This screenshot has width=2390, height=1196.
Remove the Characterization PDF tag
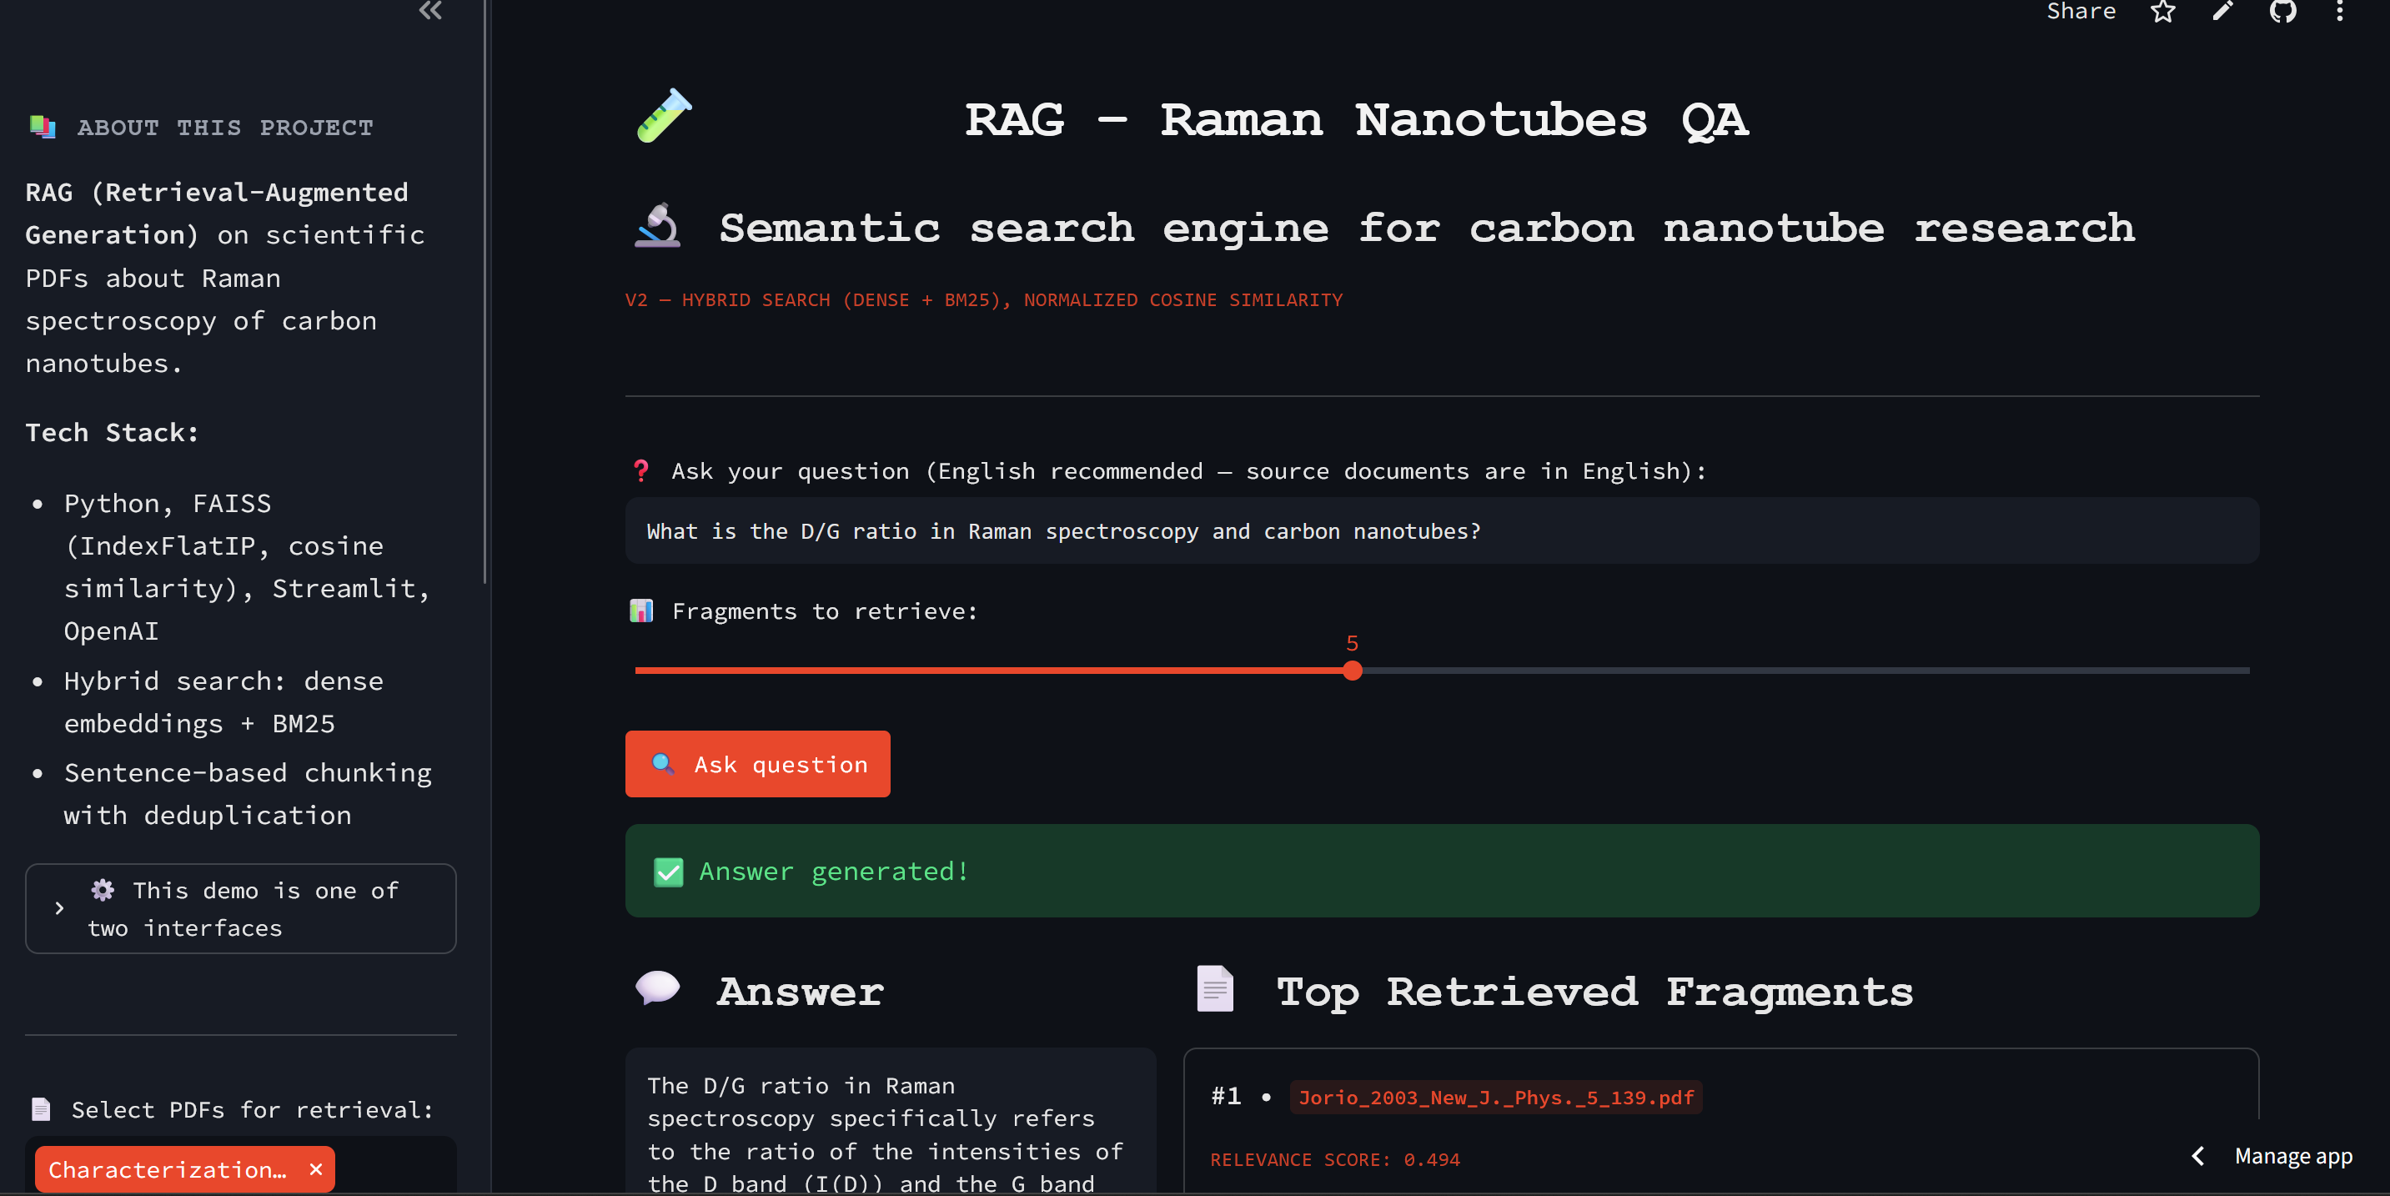click(x=315, y=1169)
